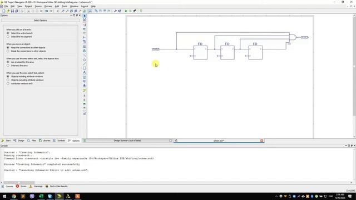Click the console horizontal scrollbar thumb
This screenshot has height=200, width=356.
(x=19, y=183)
